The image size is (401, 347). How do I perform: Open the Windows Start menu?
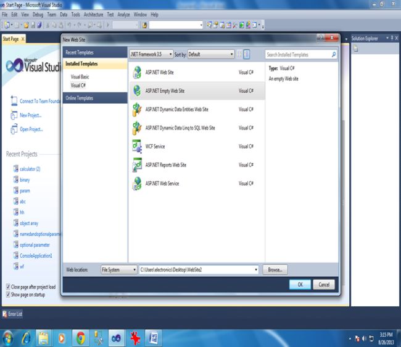pos(7,338)
